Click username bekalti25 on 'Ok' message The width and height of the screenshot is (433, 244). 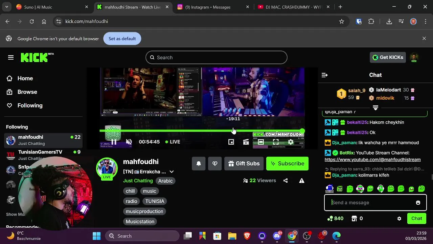coord(357,133)
